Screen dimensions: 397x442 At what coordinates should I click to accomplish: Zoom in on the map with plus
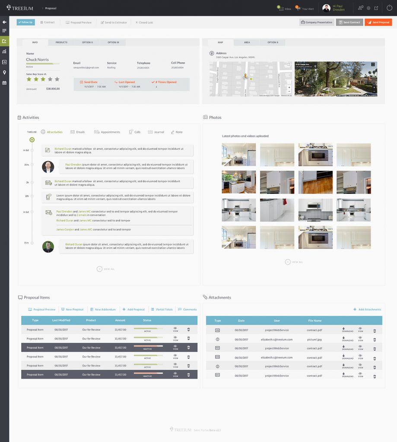click(289, 88)
